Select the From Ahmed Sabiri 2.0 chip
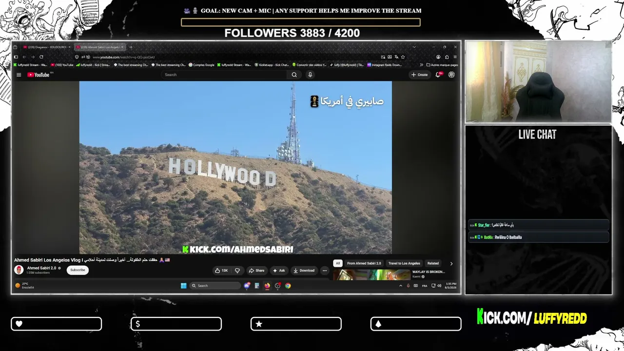 coord(364,263)
